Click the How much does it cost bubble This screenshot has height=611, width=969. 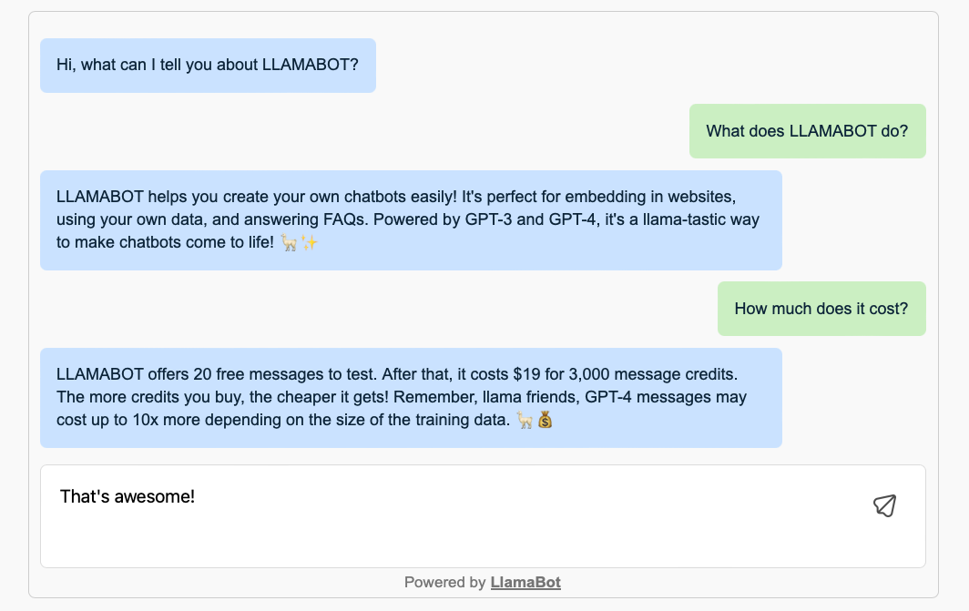point(821,308)
